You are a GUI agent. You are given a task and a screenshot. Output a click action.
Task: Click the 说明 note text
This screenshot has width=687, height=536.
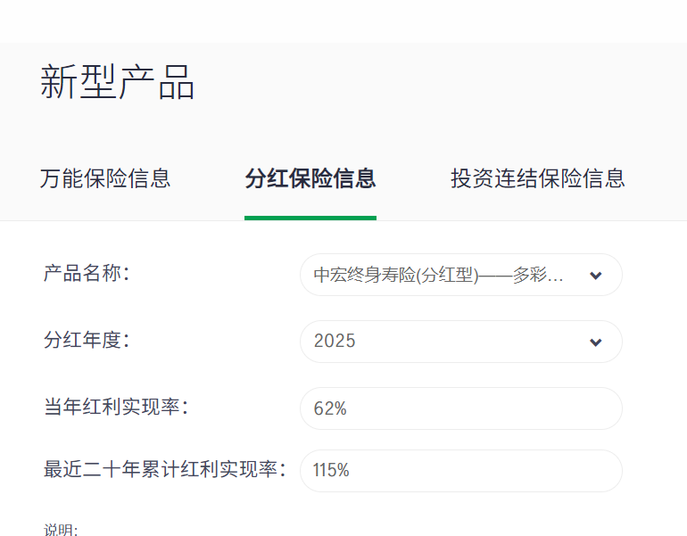click(61, 530)
